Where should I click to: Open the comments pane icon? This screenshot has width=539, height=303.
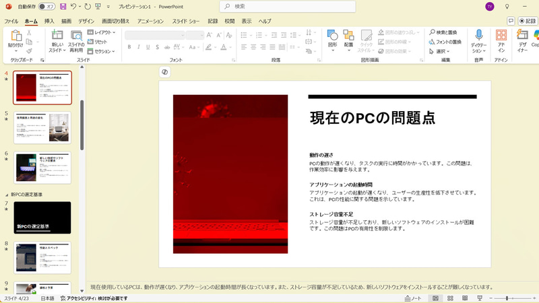[511, 22]
